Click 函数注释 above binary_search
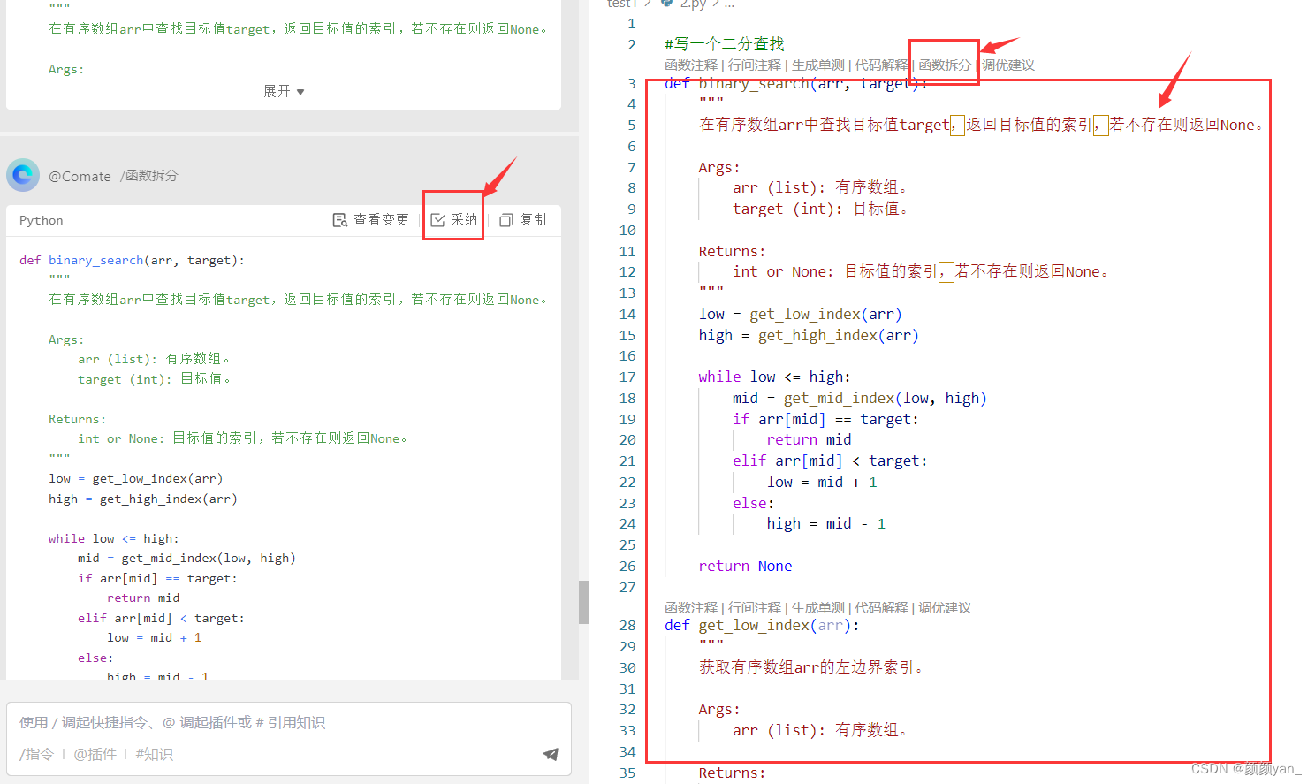Image resolution: width=1315 pixels, height=784 pixels. pyautogui.click(x=691, y=65)
